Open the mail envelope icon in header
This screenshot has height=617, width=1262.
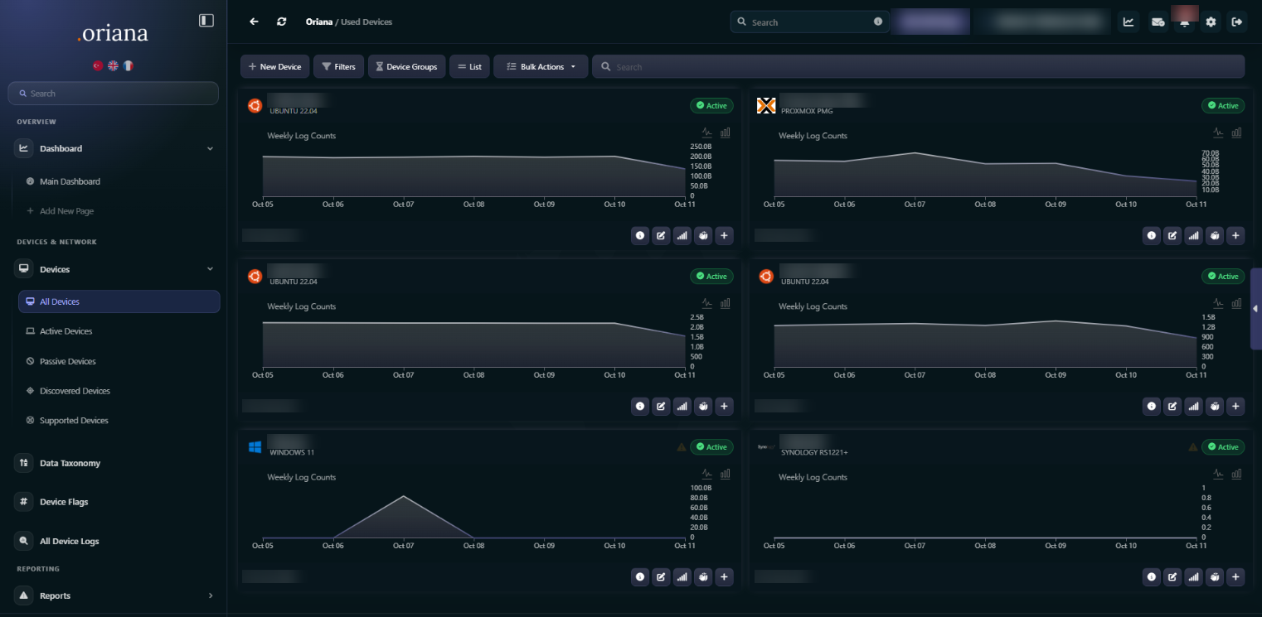(x=1158, y=22)
